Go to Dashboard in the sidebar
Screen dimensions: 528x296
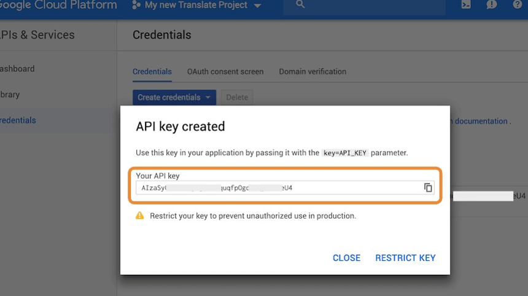[x=17, y=69]
